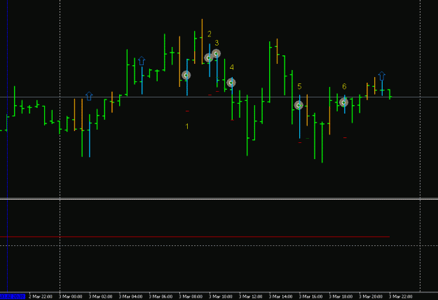Click the yellow number label 6
This screenshot has width=438, height=300.
(x=344, y=87)
